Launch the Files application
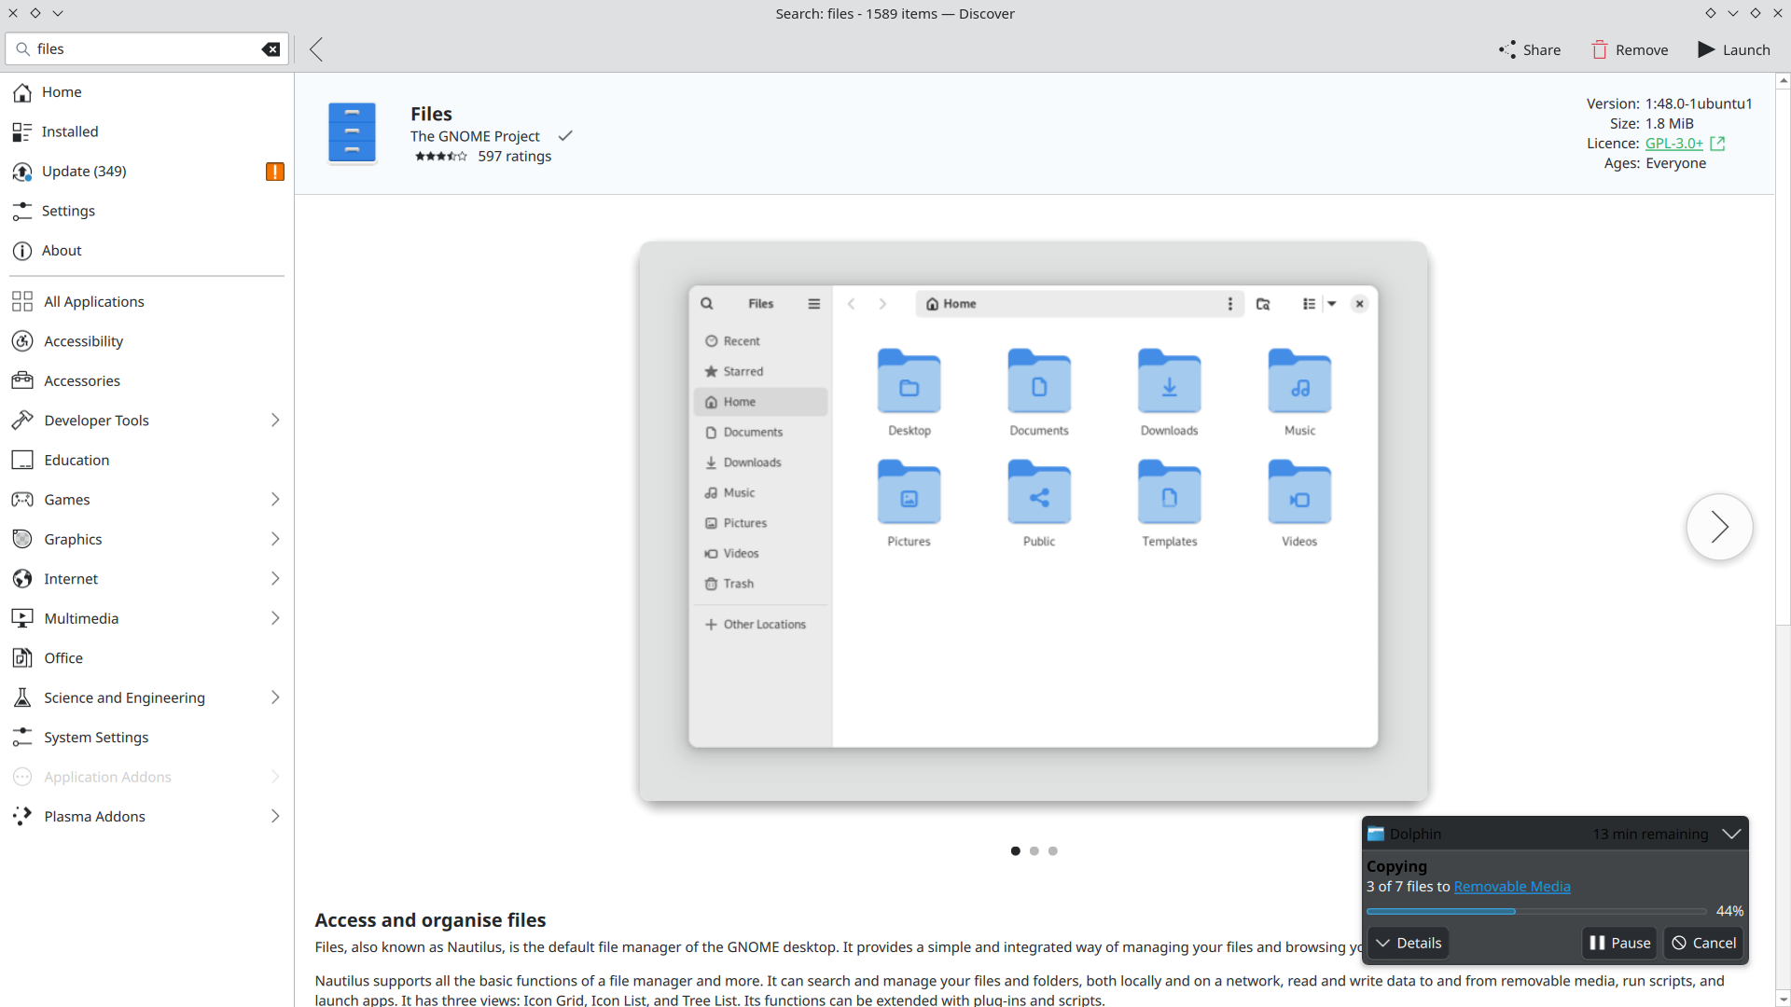1791x1007 pixels. [x=1733, y=49]
